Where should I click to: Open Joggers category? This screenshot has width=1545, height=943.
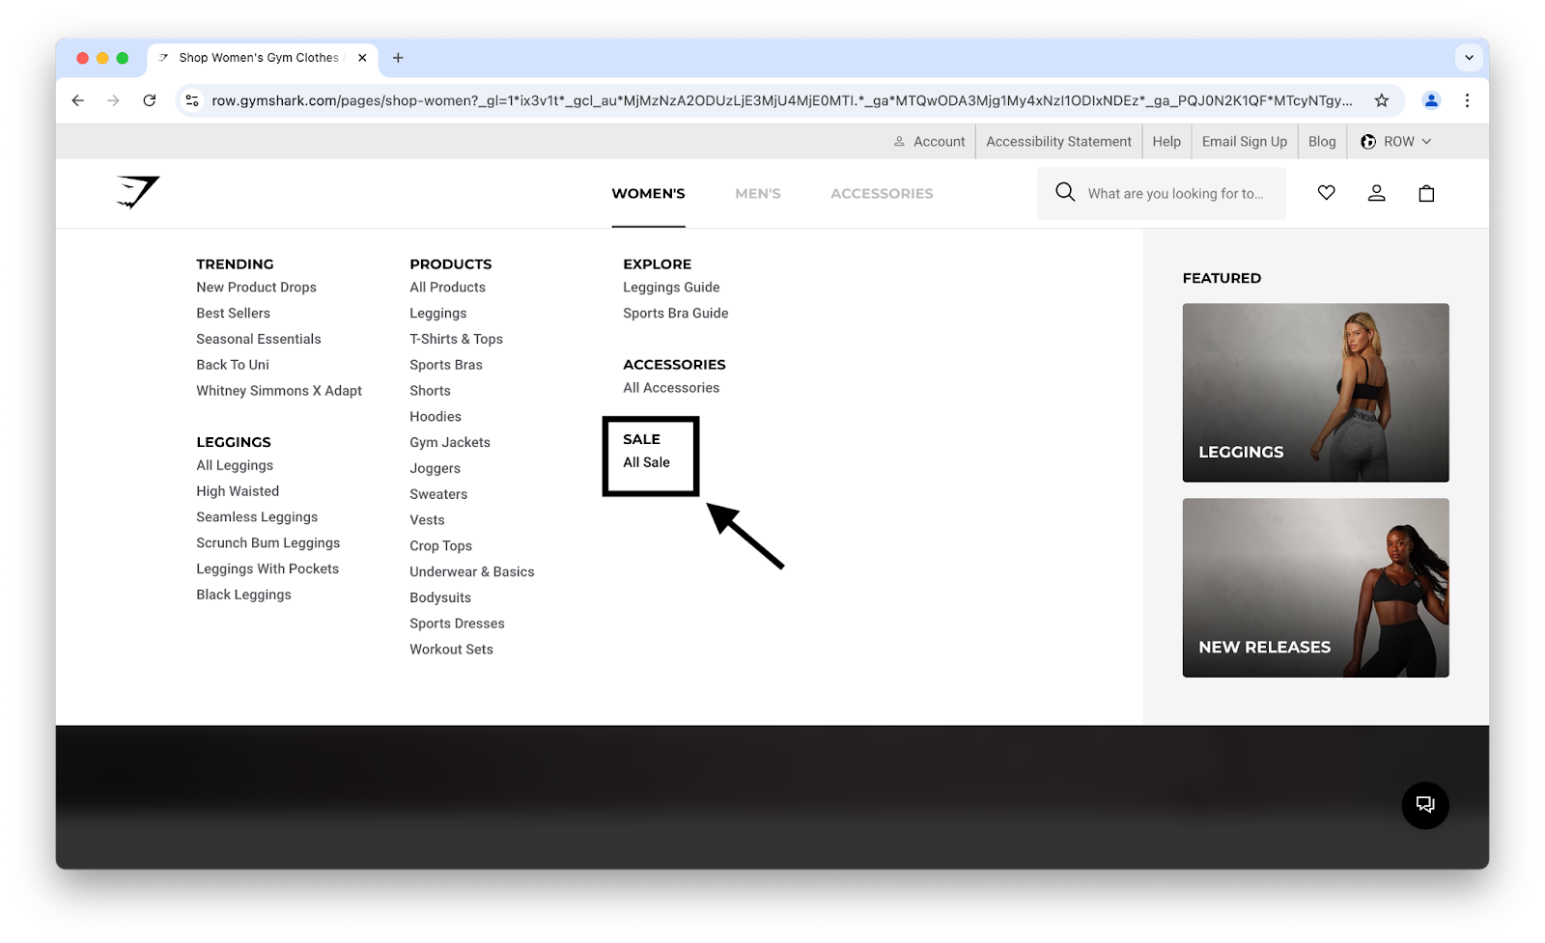click(x=435, y=468)
